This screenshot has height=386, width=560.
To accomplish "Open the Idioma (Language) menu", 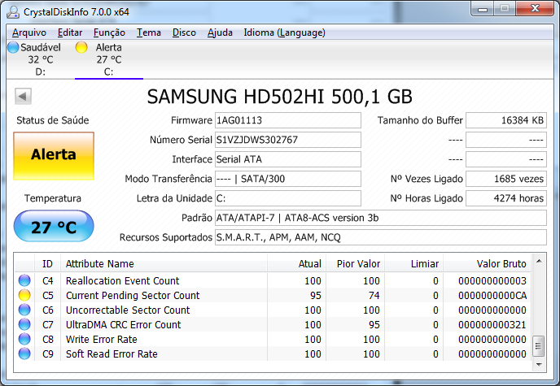I will (284, 33).
